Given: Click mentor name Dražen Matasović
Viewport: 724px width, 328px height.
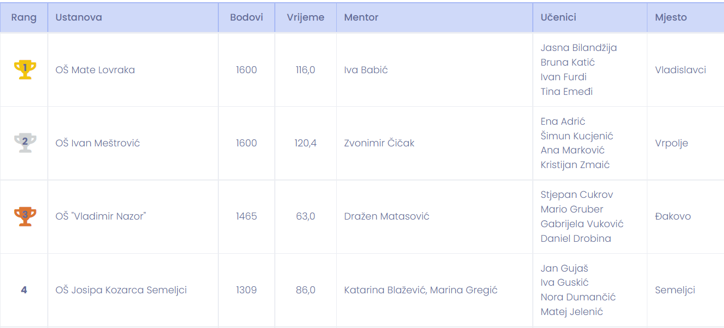Looking at the screenshot, I should pos(387,216).
